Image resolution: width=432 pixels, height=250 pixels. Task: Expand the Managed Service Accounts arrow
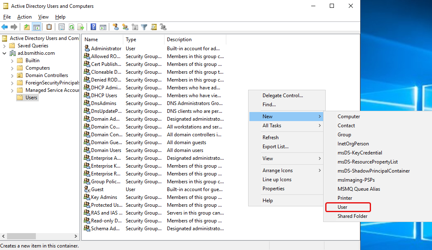[x=12, y=90]
